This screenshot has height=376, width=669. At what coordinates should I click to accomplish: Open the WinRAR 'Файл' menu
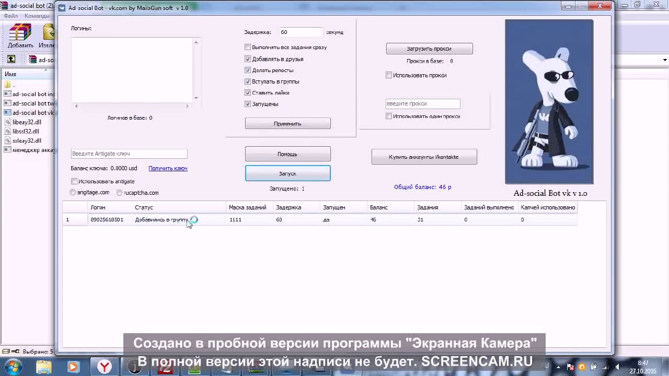[x=10, y=16]
